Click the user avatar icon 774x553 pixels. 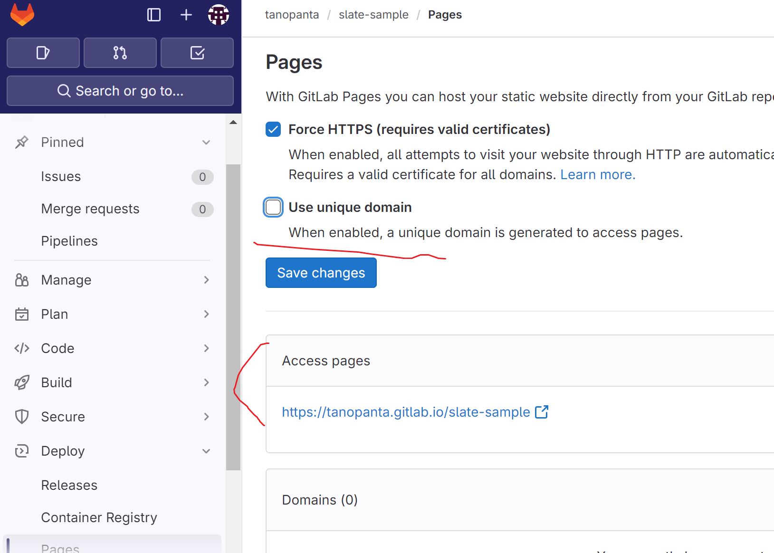point(218,15)
